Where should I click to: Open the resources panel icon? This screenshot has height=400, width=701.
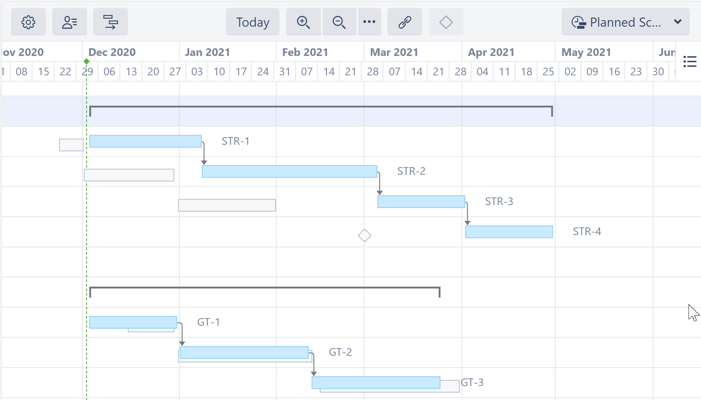pyautogui.click(x=70, y=22)
